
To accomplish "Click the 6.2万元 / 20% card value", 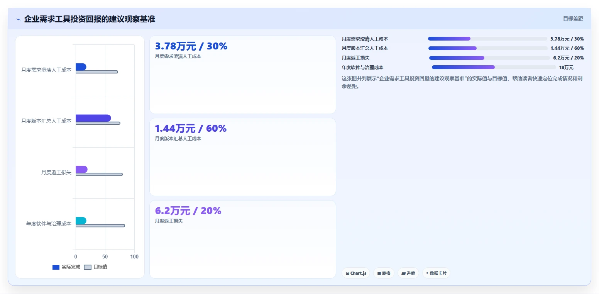I will 188,211.
